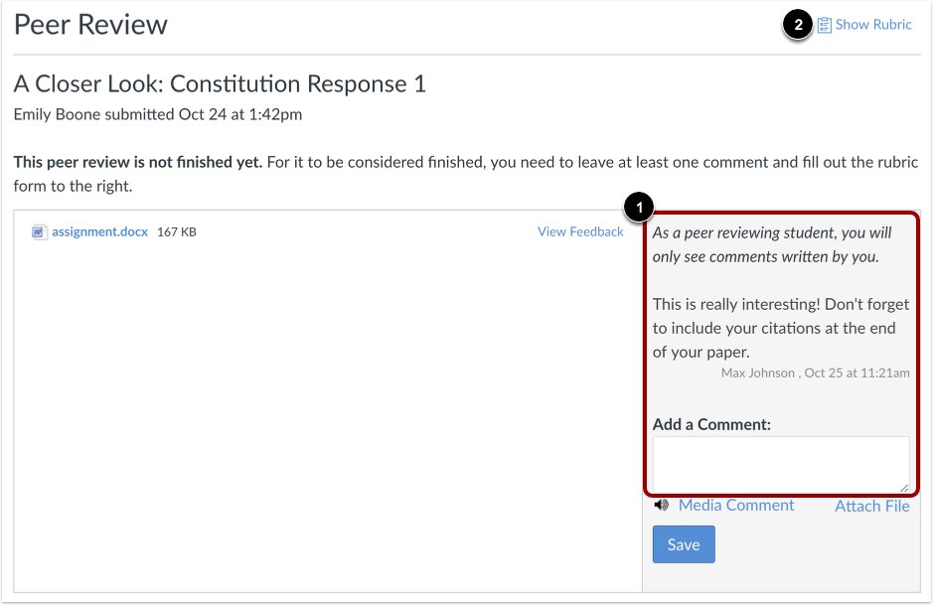Click the 167 KB file size
Screen dimensions: 933x605
click(177, 232)
